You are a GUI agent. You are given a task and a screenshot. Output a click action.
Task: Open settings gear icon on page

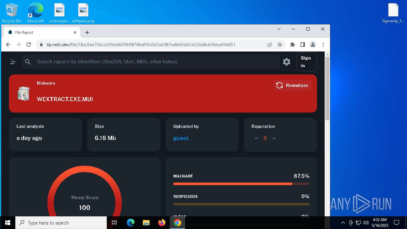286,62
